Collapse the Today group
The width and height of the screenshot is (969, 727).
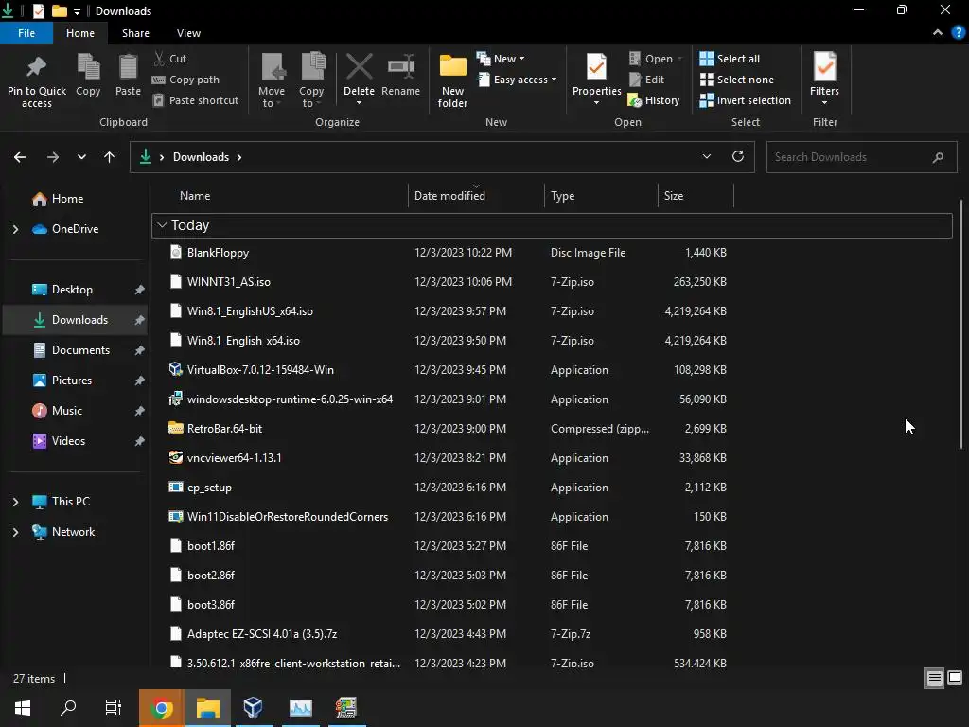162,225
